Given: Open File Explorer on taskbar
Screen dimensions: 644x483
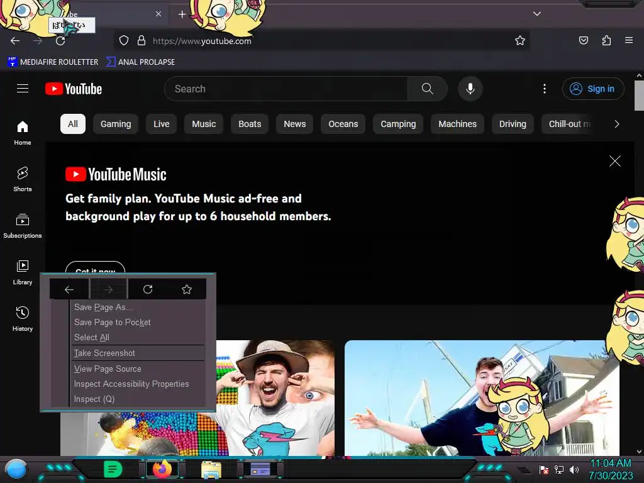Looking at the screenshot, I should click(x=211, y=470).
